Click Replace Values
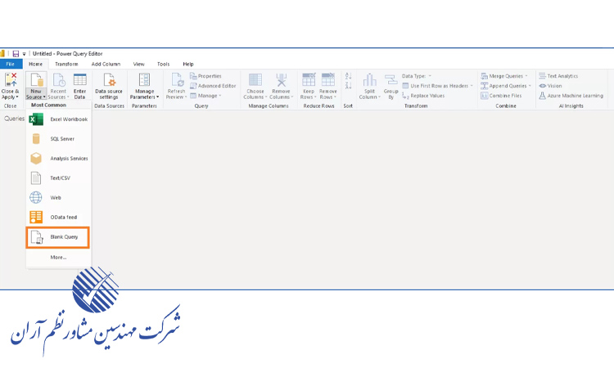The image size is (614, 368). (423, 96)
